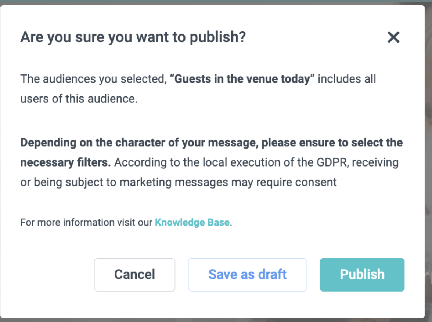The width and height of the screenshot is (432, 322).
Task: Click the bold "Guests in the venue today" audience name
Action: (242, 79)
